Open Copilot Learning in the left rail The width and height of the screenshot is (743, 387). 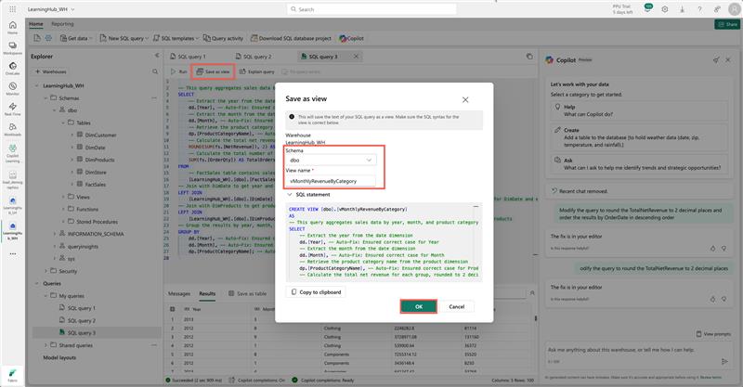[x=12, y=153]
